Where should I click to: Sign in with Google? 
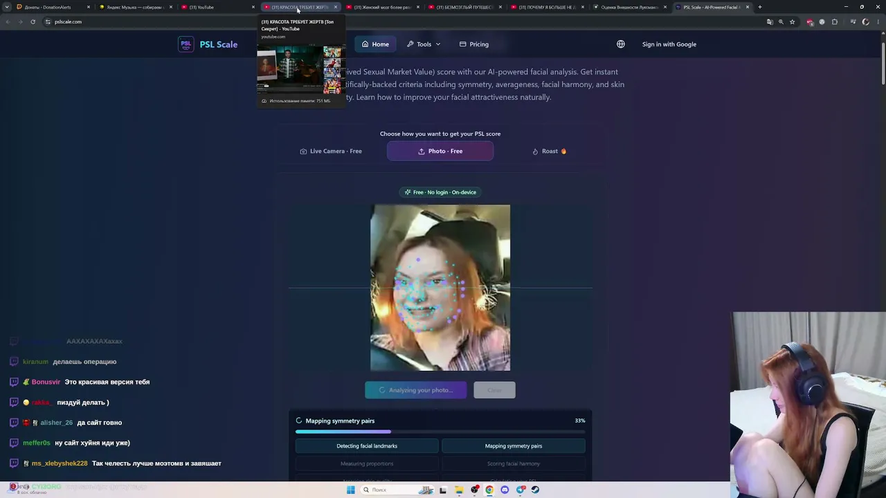pyautogui.click(x=669, y=44)
